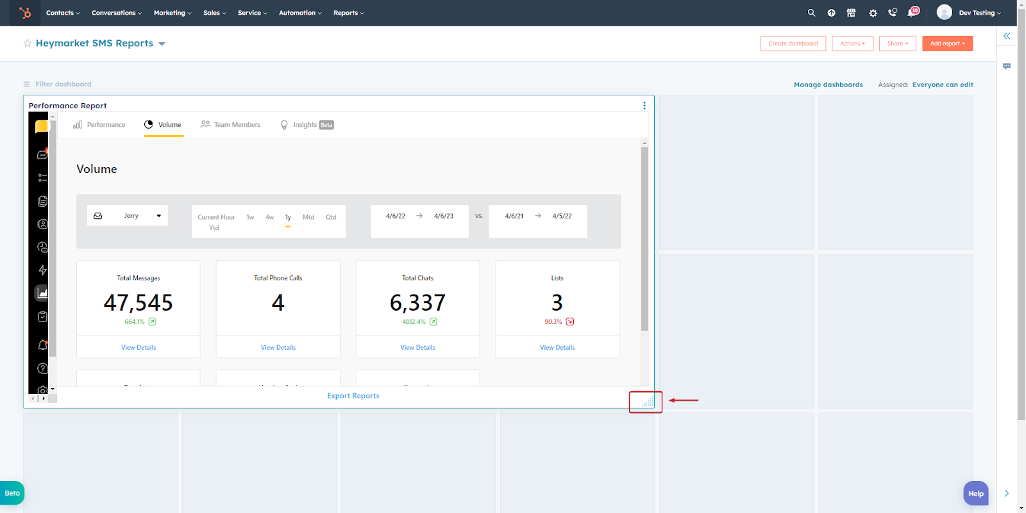Open the Actions dropdown
Image resolution: width=1026 pixels, height=513 pixels.
852,44
